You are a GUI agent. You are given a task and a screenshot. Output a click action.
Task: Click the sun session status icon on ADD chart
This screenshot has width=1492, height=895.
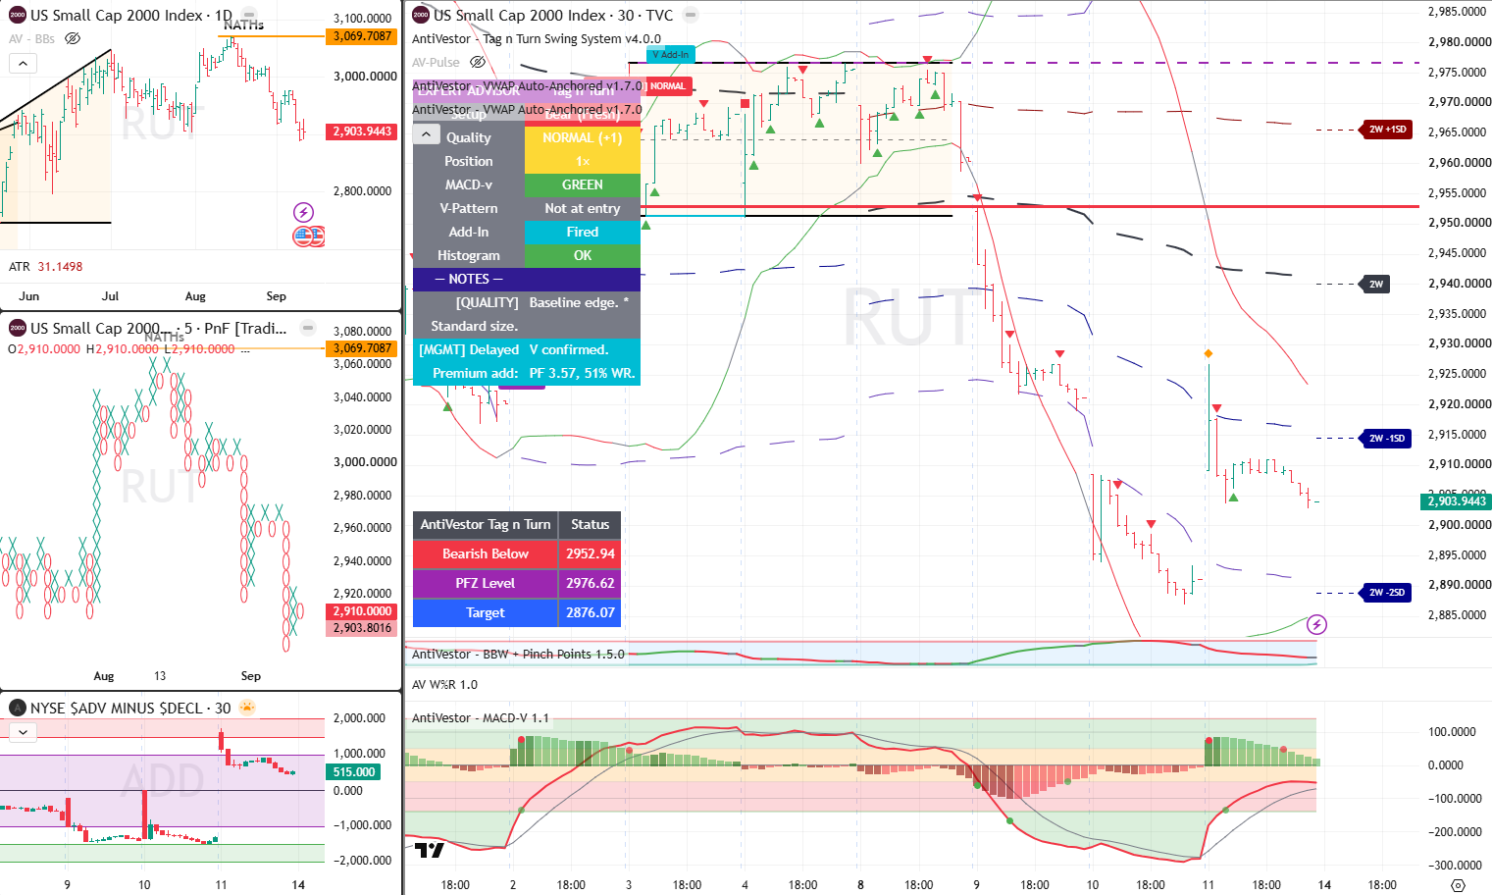(x=247, y=708)
